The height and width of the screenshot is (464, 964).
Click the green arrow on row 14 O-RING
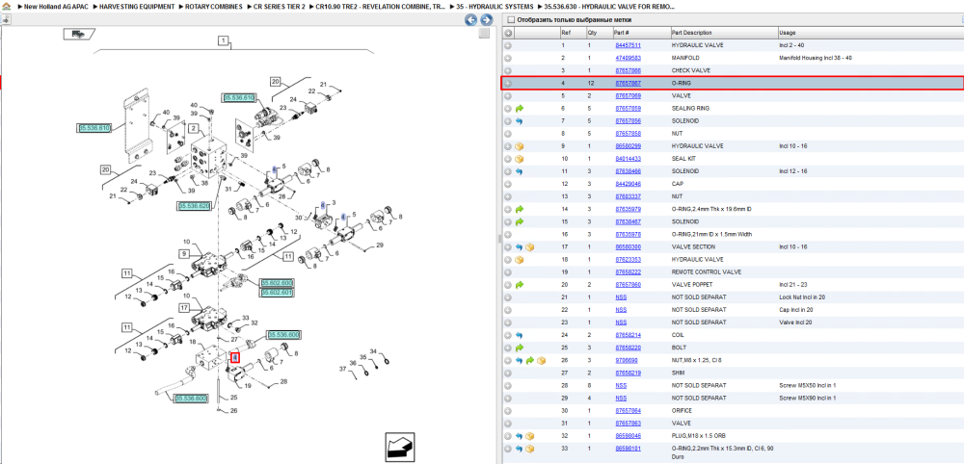point(520,209)
